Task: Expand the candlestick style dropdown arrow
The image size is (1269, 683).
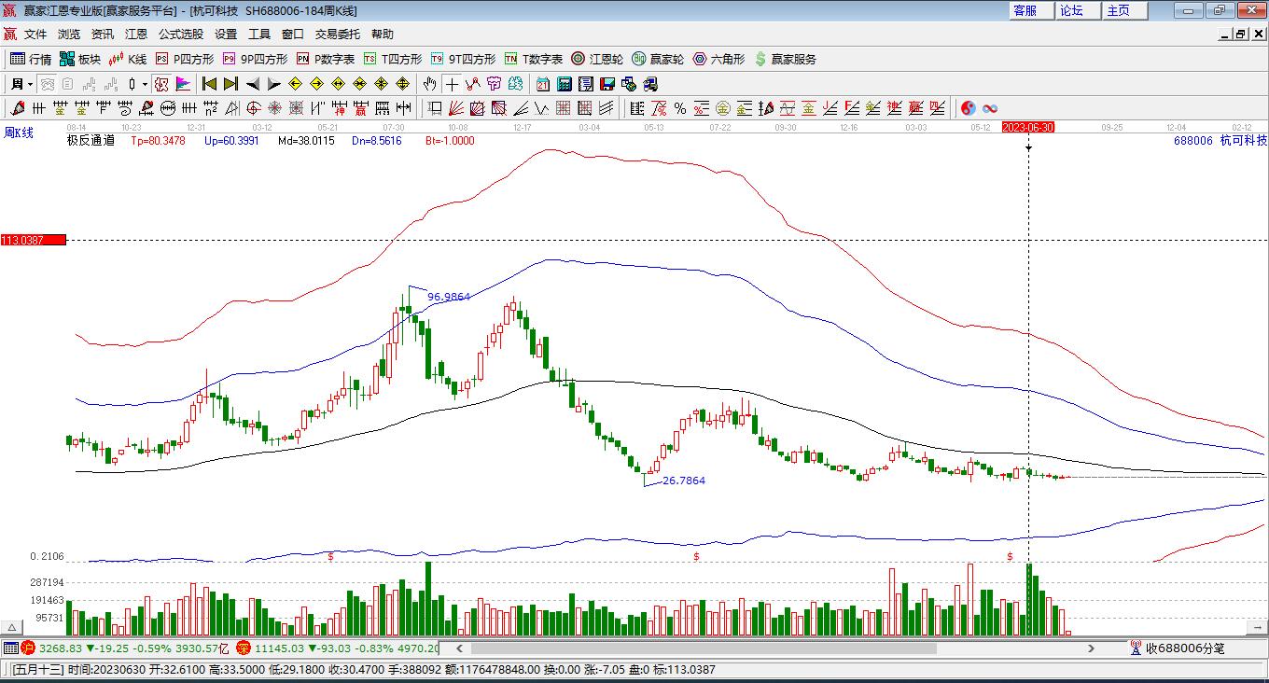Action: [145, 84]
